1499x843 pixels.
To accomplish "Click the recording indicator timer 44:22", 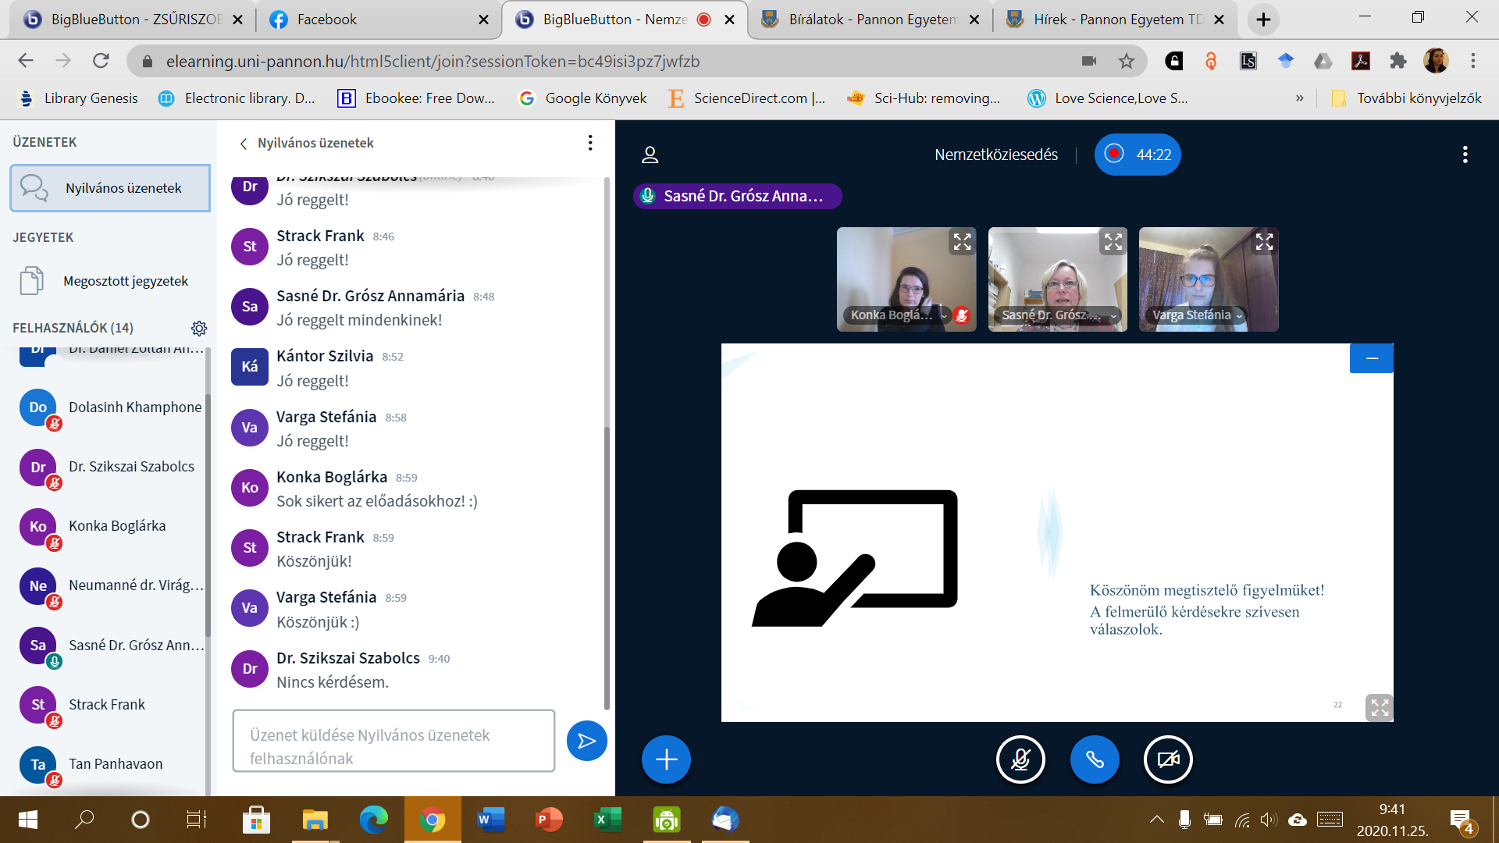I will (1138, 155).
